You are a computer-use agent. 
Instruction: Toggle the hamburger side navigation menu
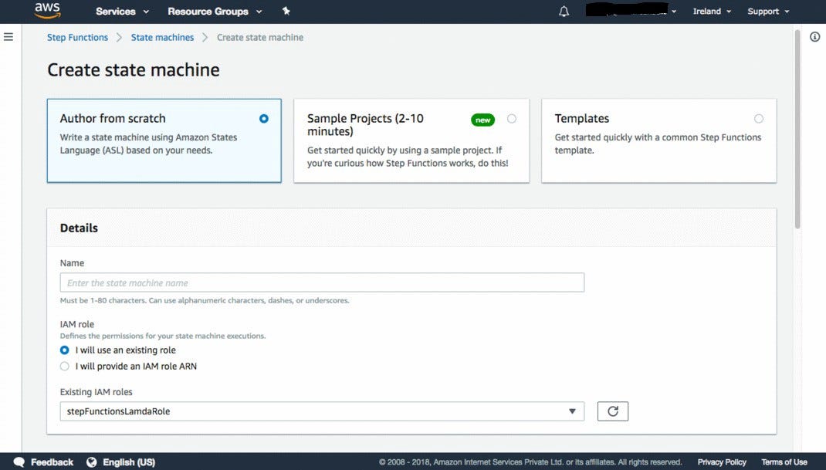[8, 37]
